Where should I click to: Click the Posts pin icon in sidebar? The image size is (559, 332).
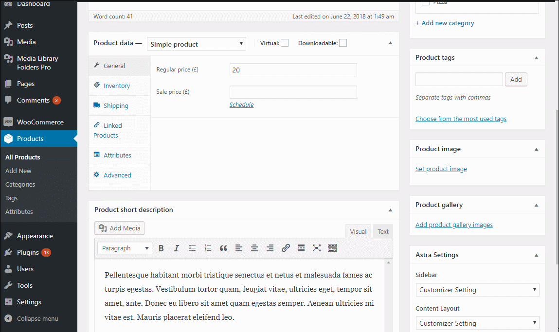click(8, 25)
